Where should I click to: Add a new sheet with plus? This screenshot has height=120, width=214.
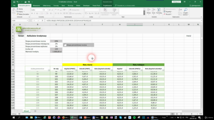point(35,111)
